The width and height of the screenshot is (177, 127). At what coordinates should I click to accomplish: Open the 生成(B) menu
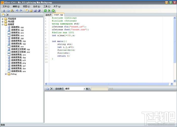tap(37, 7)
